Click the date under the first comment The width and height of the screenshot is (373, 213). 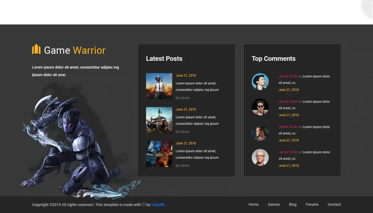click(289, 90)
